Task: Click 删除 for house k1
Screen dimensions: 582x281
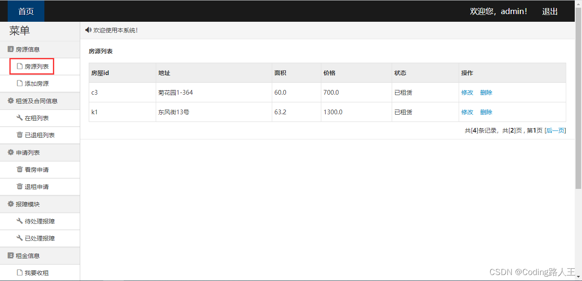Action: click(486, 112)
